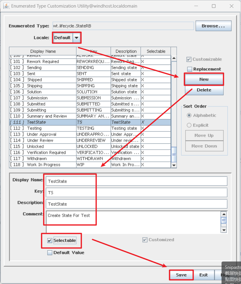Click the UNLOCKED key cell
The image size is (241, 284).
pyautogui.click(x=93, y=146)
